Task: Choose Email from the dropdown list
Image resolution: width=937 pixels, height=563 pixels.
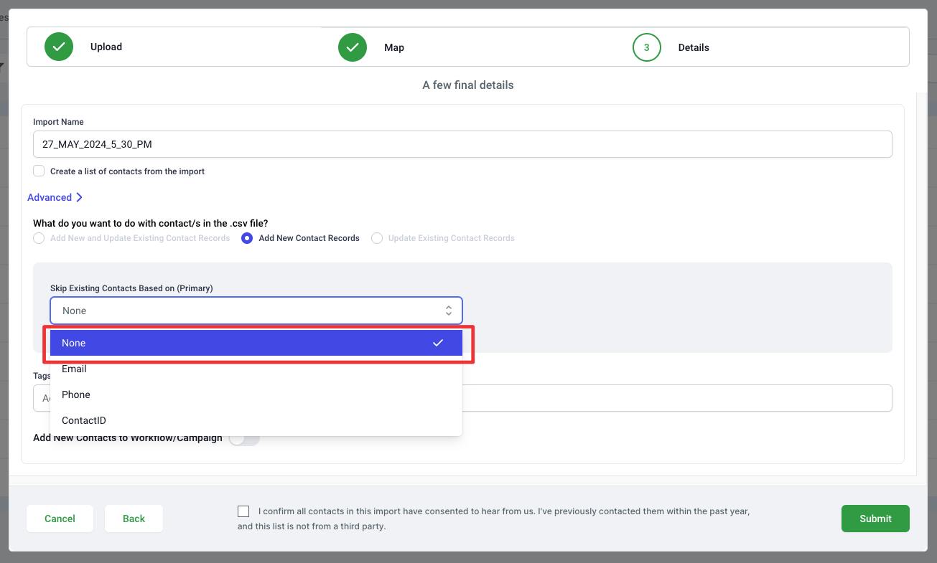Action: click(75, 369)
